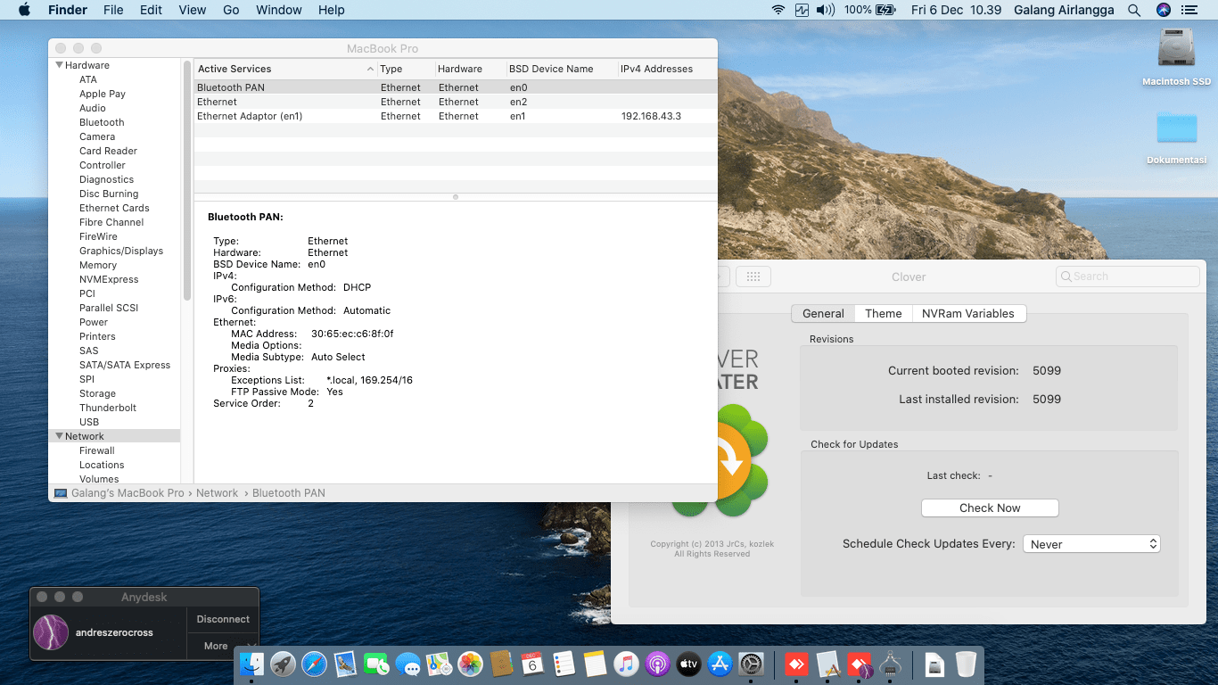
Task: Click Disconnect in the Anydesk window
Action: pyautogui.click(x=223, y=619)
